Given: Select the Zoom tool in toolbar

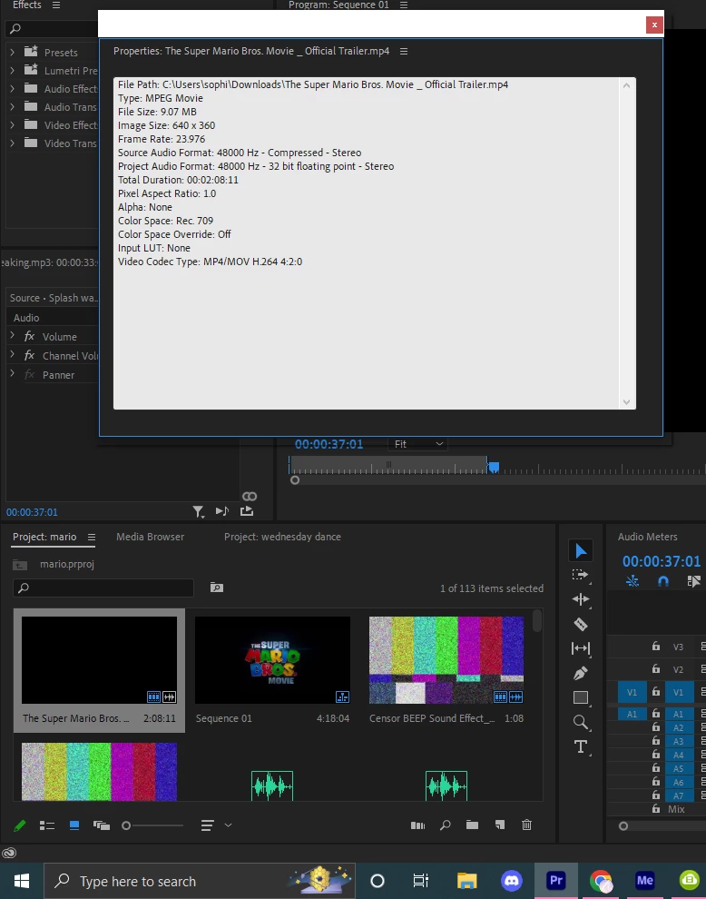Looking at the screenshot, I should pyautogui.click(x=581, y=723).
